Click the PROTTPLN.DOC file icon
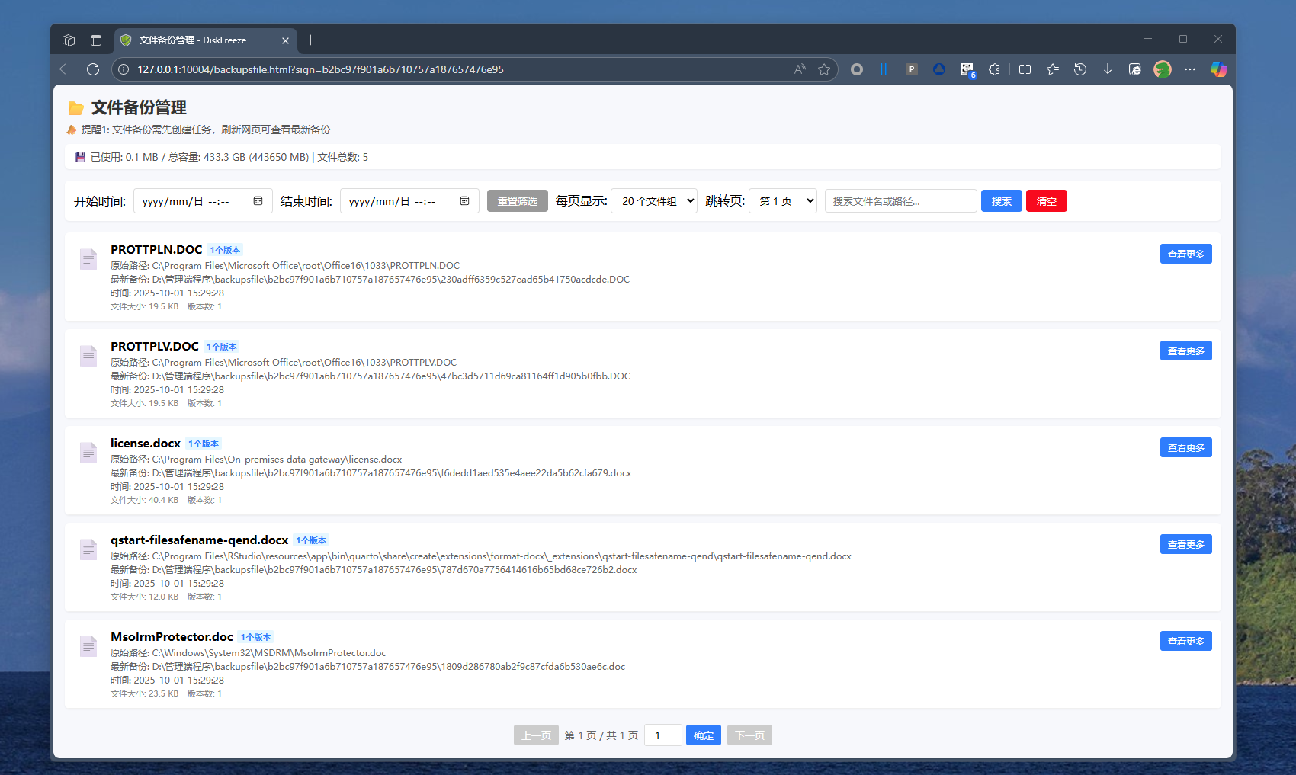 pyautogui.click(x=88, y=259)
